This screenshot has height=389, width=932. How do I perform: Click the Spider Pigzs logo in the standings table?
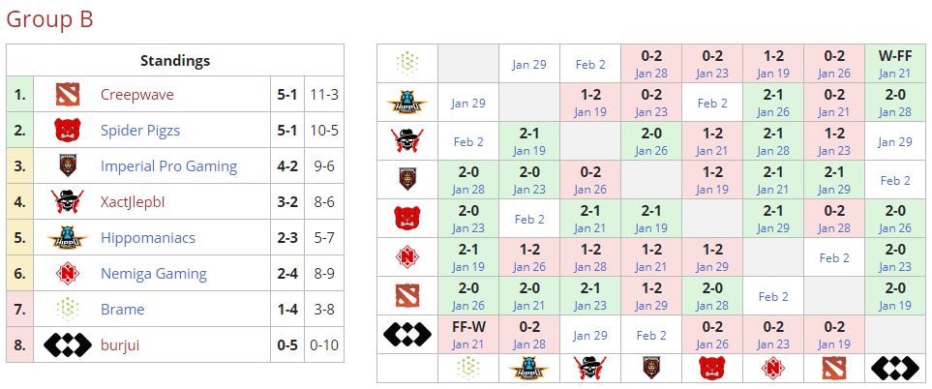point(67,131)
